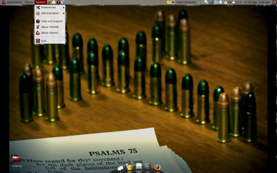
Task: Open the terminal monitor icon in dock
Action: pos(148,167)
